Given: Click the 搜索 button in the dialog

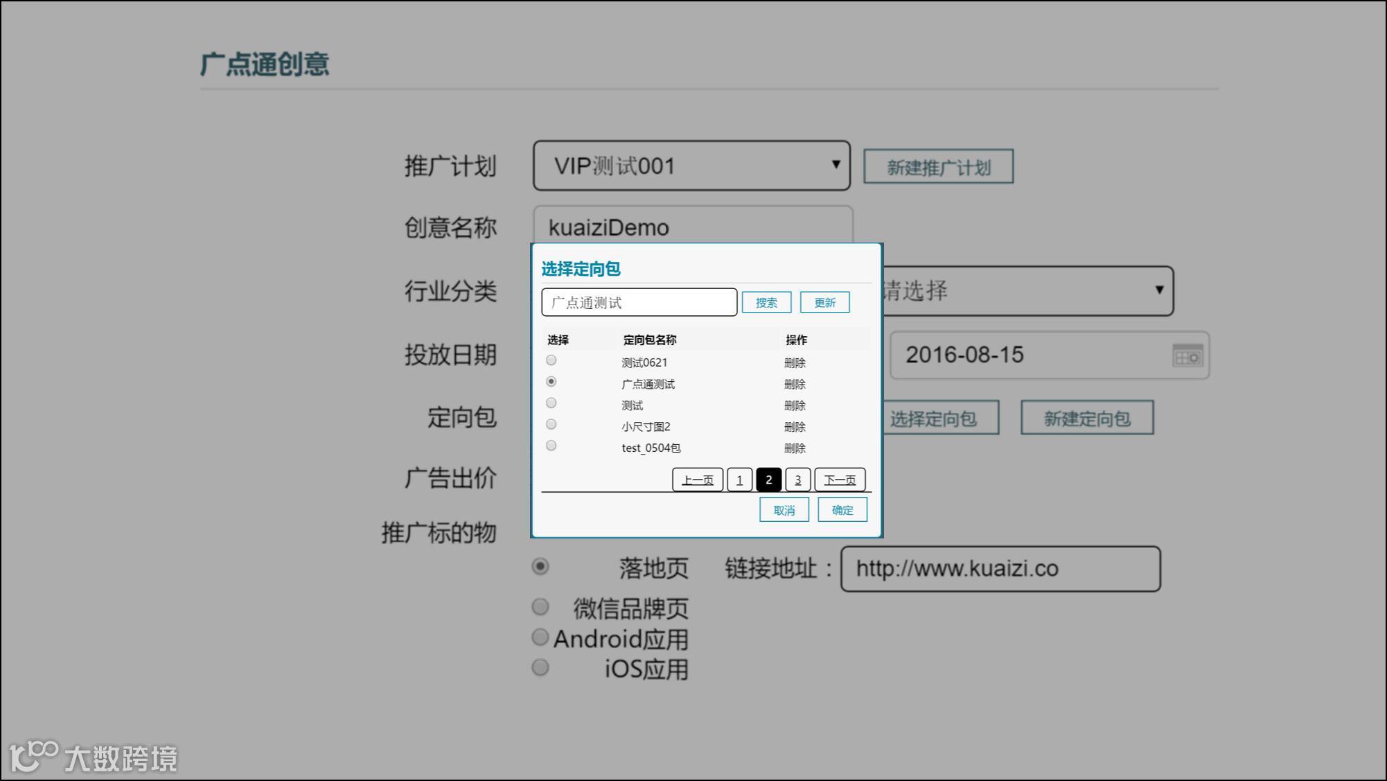Looking at the screenshot, I should 766,302.
